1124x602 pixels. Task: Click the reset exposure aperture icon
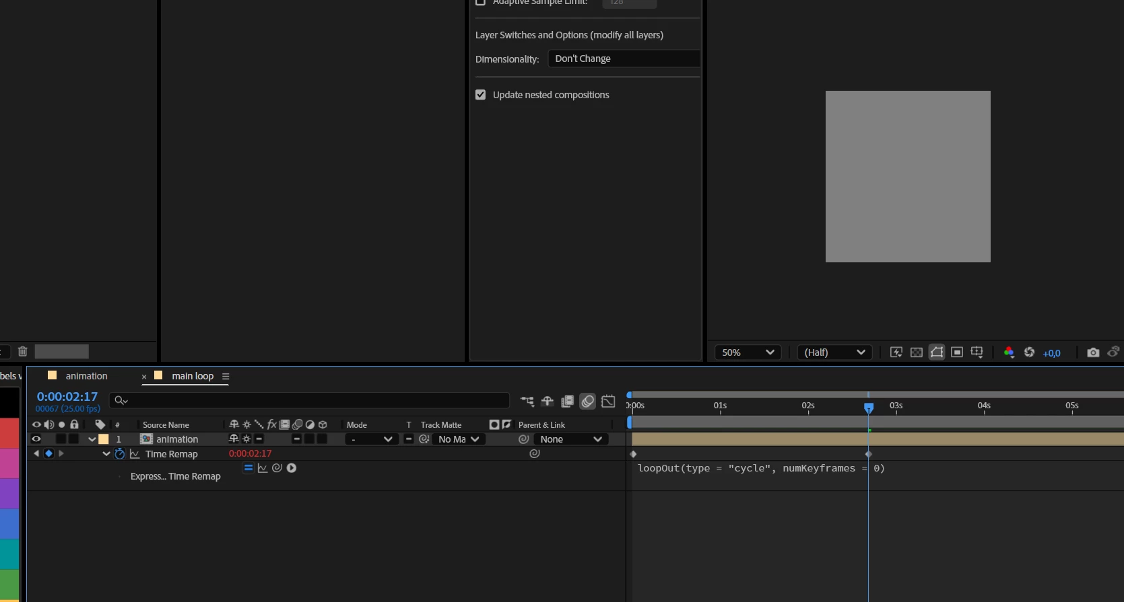click(1029, 352)
